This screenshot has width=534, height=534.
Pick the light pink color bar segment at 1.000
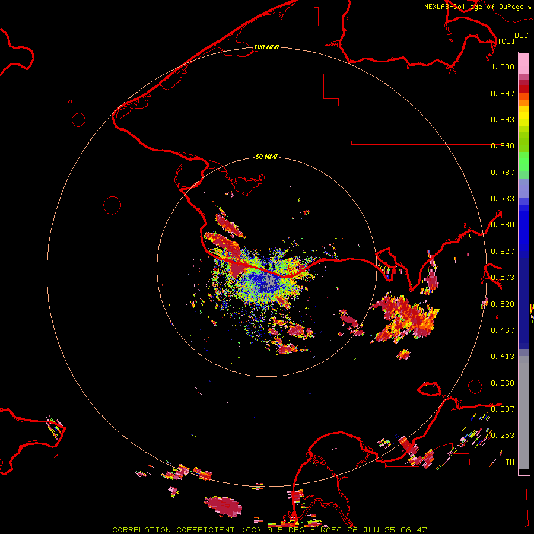tap(524, 63)
